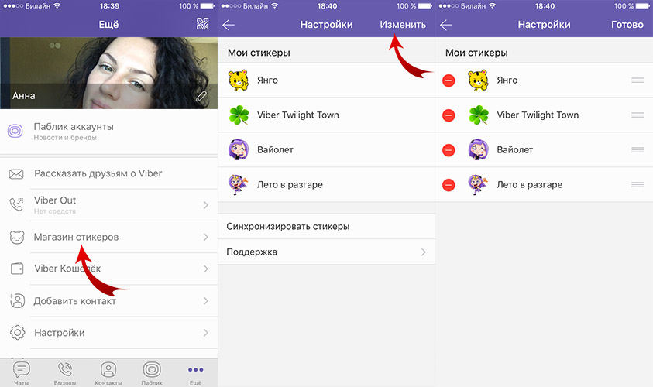Tap Рассказать друзьям о Viber

point(108,173)
